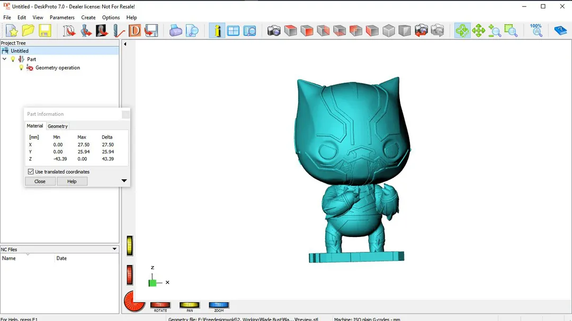This screenshot has height=321, width=572.
Task: Activate the mouse rotate tool
Action: [462, 31]
